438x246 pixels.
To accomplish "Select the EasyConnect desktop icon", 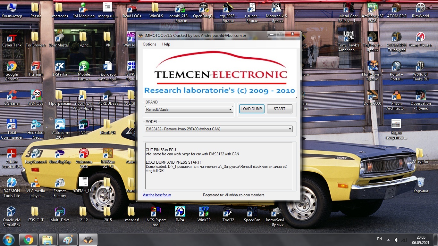I will 36,156.
